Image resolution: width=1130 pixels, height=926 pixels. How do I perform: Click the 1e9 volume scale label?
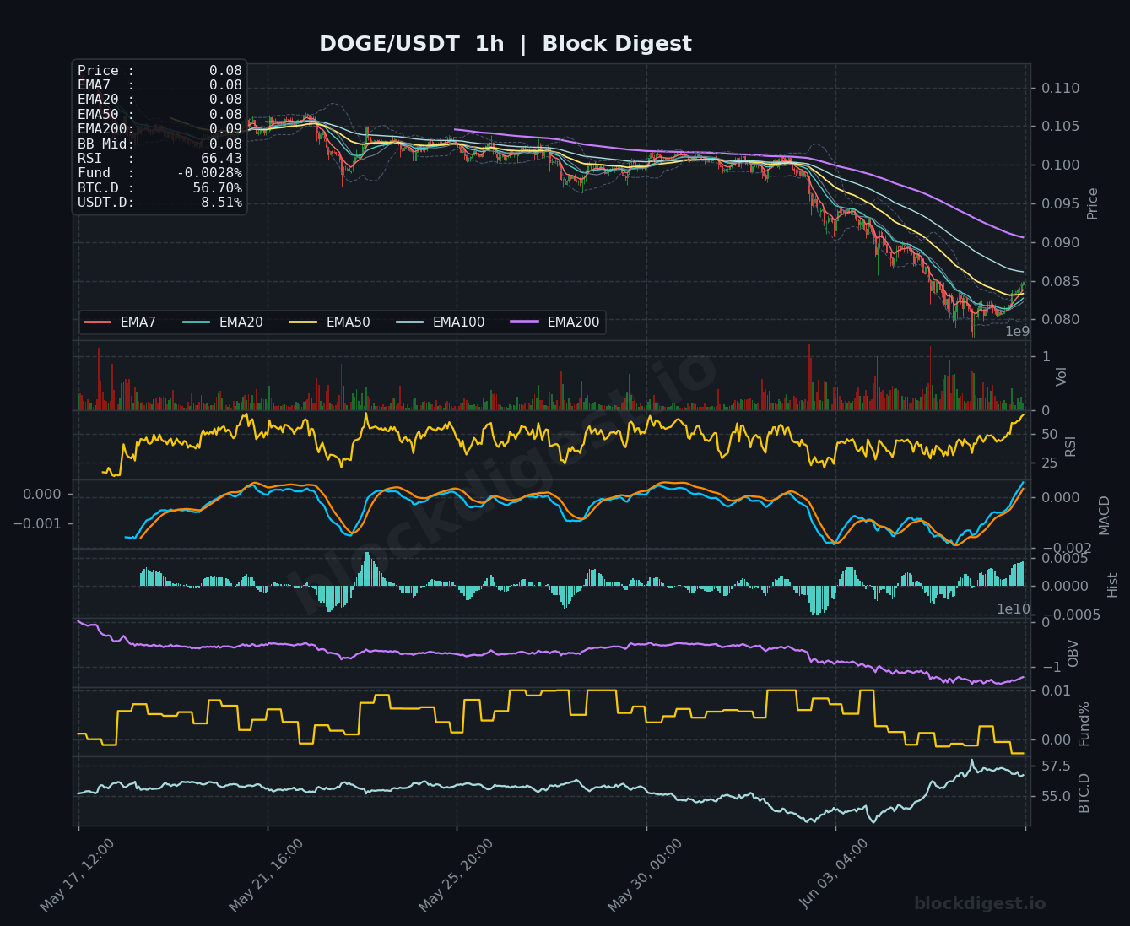tap(1017, 332)
